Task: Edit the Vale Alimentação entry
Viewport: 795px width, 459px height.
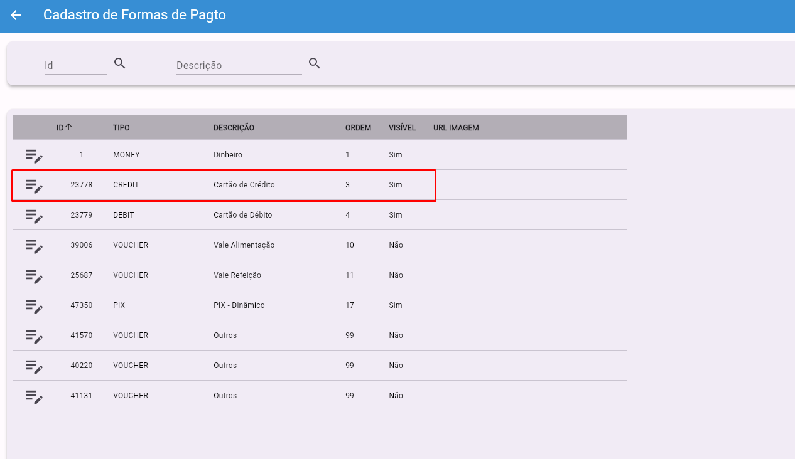Action: click(34, 245)
